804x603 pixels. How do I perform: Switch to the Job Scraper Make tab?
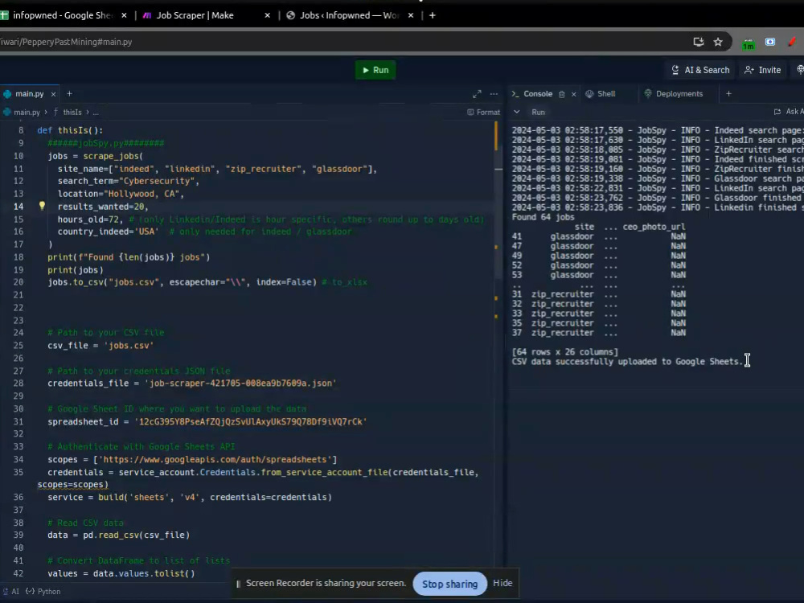[x=195, y=15]
